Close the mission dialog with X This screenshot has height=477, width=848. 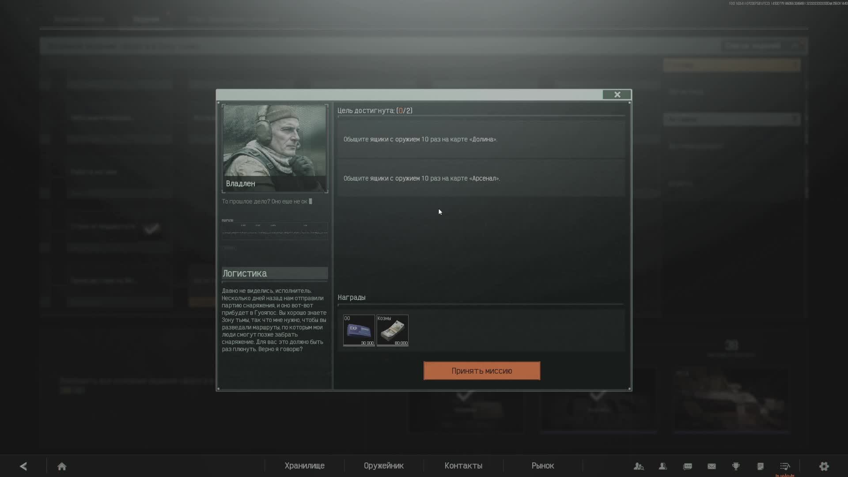[617, 95]
